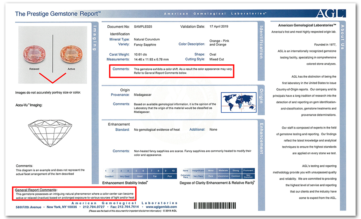Image resolution: width=361 pixels, height=219 pixels.
Task: Click the Provenance field label
Action: pos(120,95)
